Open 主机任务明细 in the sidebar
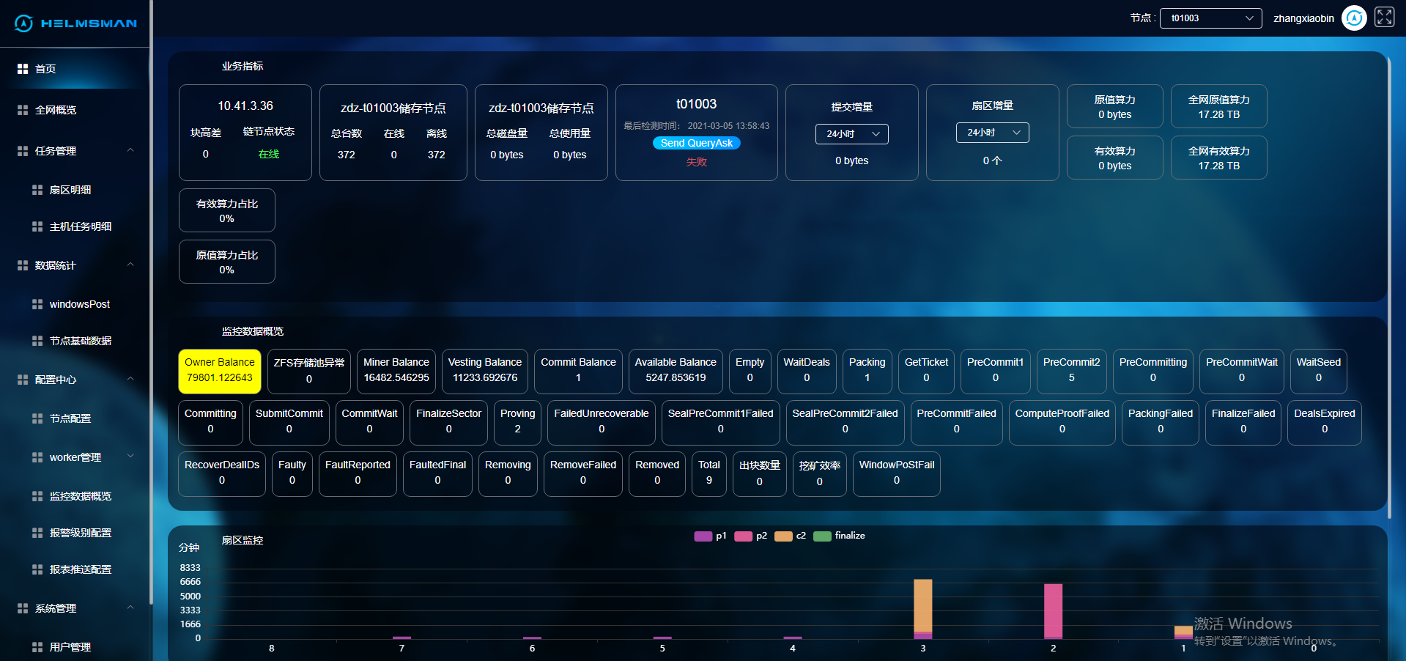This screenshot has height=661, width=1406. point(81,226)
